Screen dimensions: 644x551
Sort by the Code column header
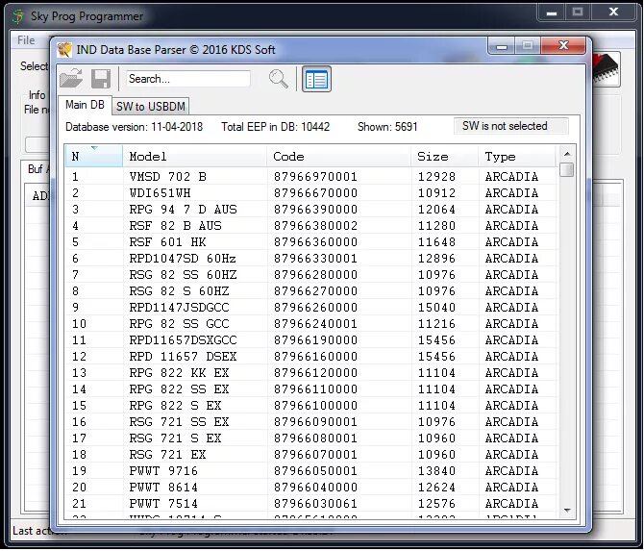tap(339, 156)
